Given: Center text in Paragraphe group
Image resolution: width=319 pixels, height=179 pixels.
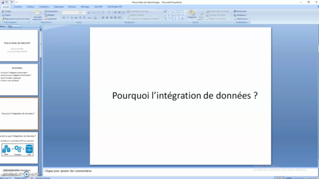Looking at the screenshot, I should click(107, 18).
